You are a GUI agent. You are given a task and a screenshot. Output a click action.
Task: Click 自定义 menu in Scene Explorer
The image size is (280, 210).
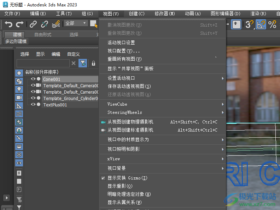click(74, 54)
